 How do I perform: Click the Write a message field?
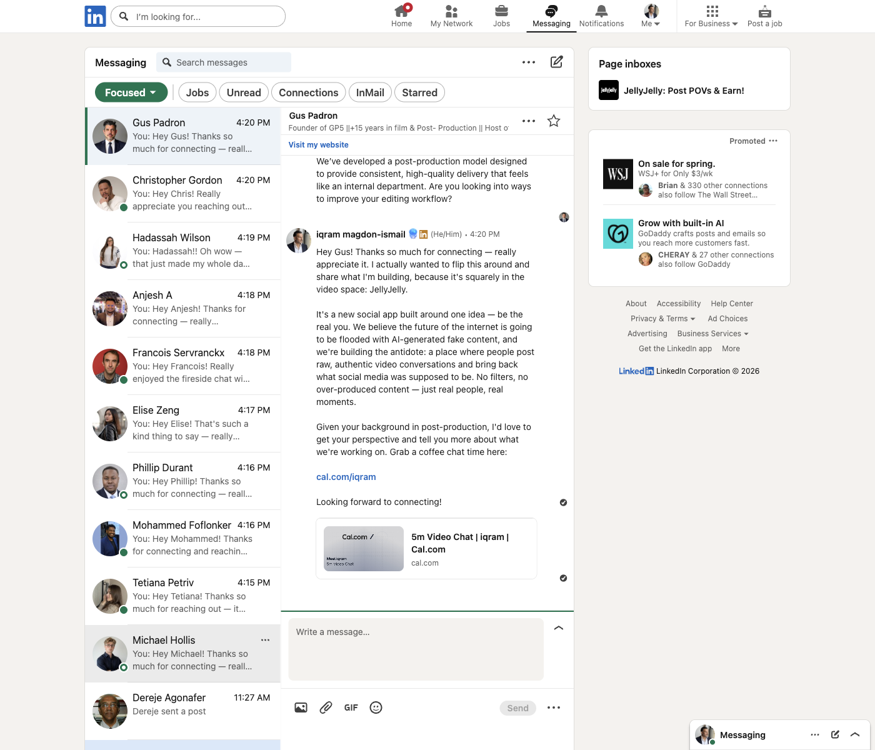[x=416, y=649]
